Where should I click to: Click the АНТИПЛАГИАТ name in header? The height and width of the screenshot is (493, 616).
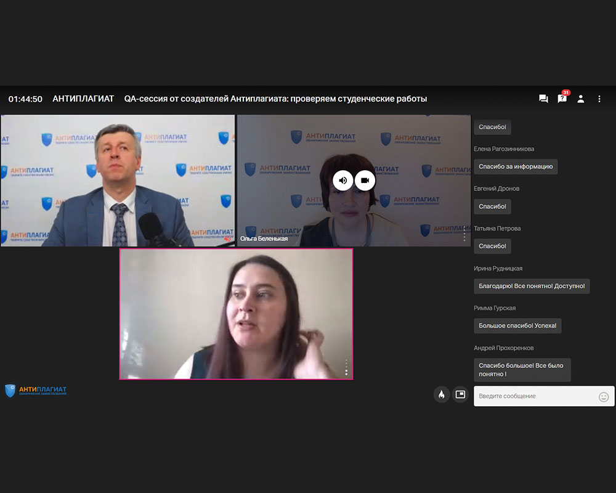[x=83, y=99]
